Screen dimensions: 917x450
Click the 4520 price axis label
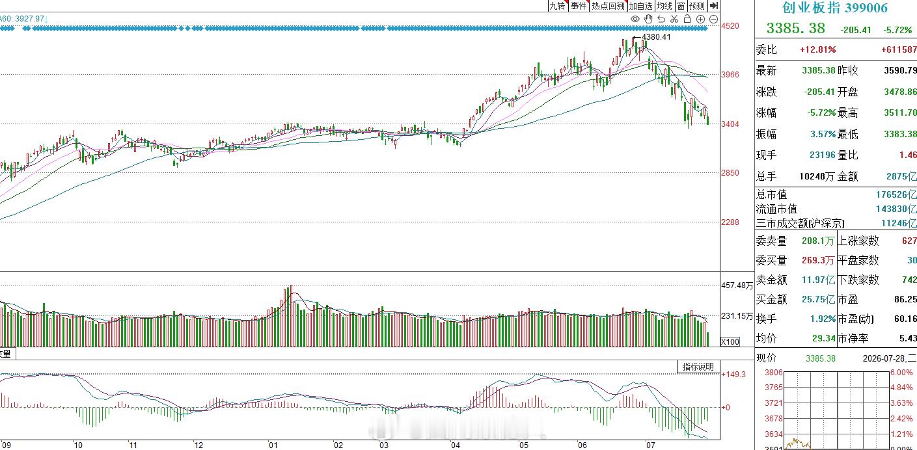[x=731, y=25]
